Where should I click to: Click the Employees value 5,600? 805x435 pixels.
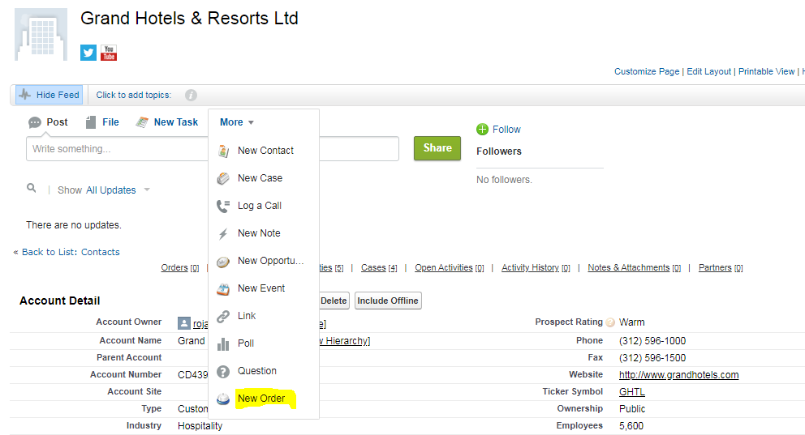tap(631, 426)
